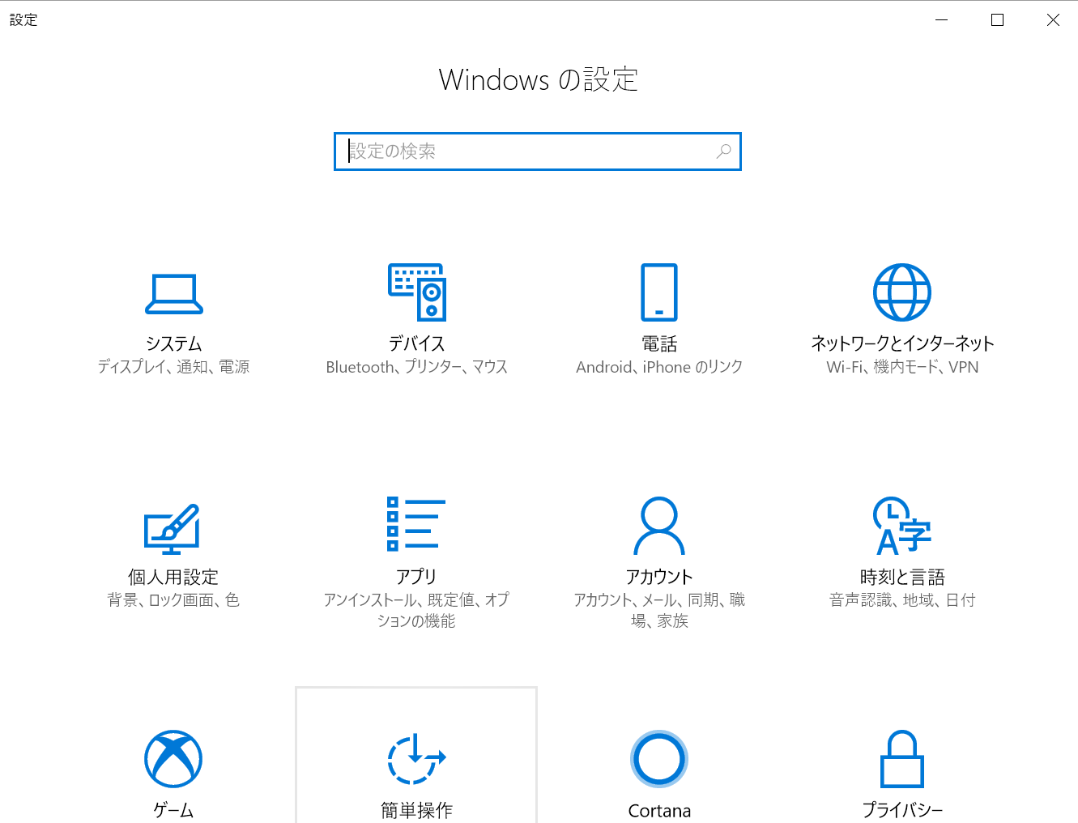This screenshot has height=823, width=1078.
Task: Open the システム laptop icon
Action: [x=173, y=294]
